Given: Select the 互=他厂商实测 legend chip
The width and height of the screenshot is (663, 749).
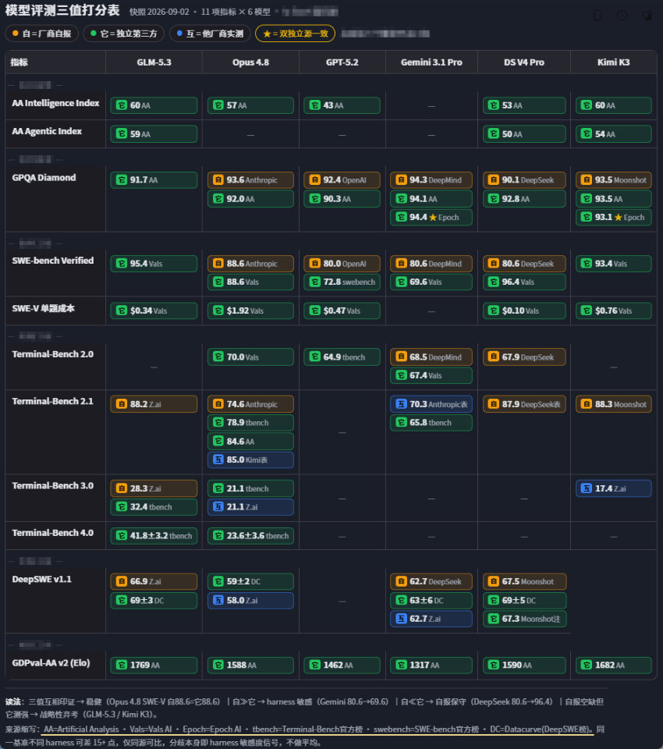Looking at the screenshot, I should (210, 34).
